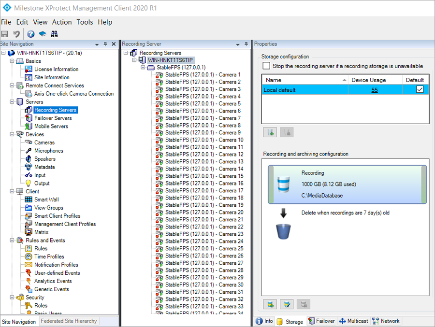
Task: Click the Matrix node icon
Action: tap(29, 232)
